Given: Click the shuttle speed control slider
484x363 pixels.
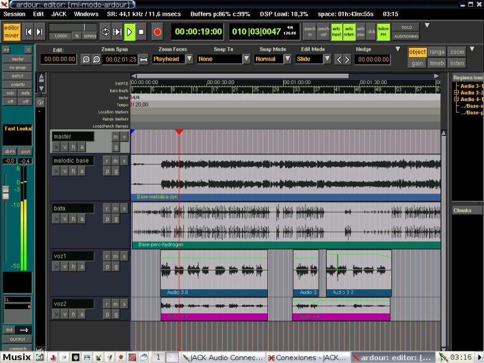Looking at the screenshot, I should click(73, 27).
